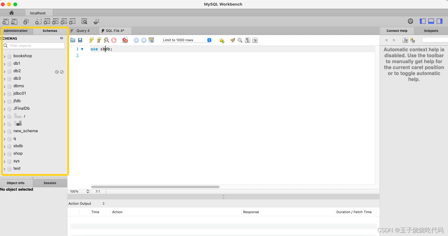This screenshot has width=448, height=236.
Task: Toggle automatic context help
Action: [x=413, y=40]
